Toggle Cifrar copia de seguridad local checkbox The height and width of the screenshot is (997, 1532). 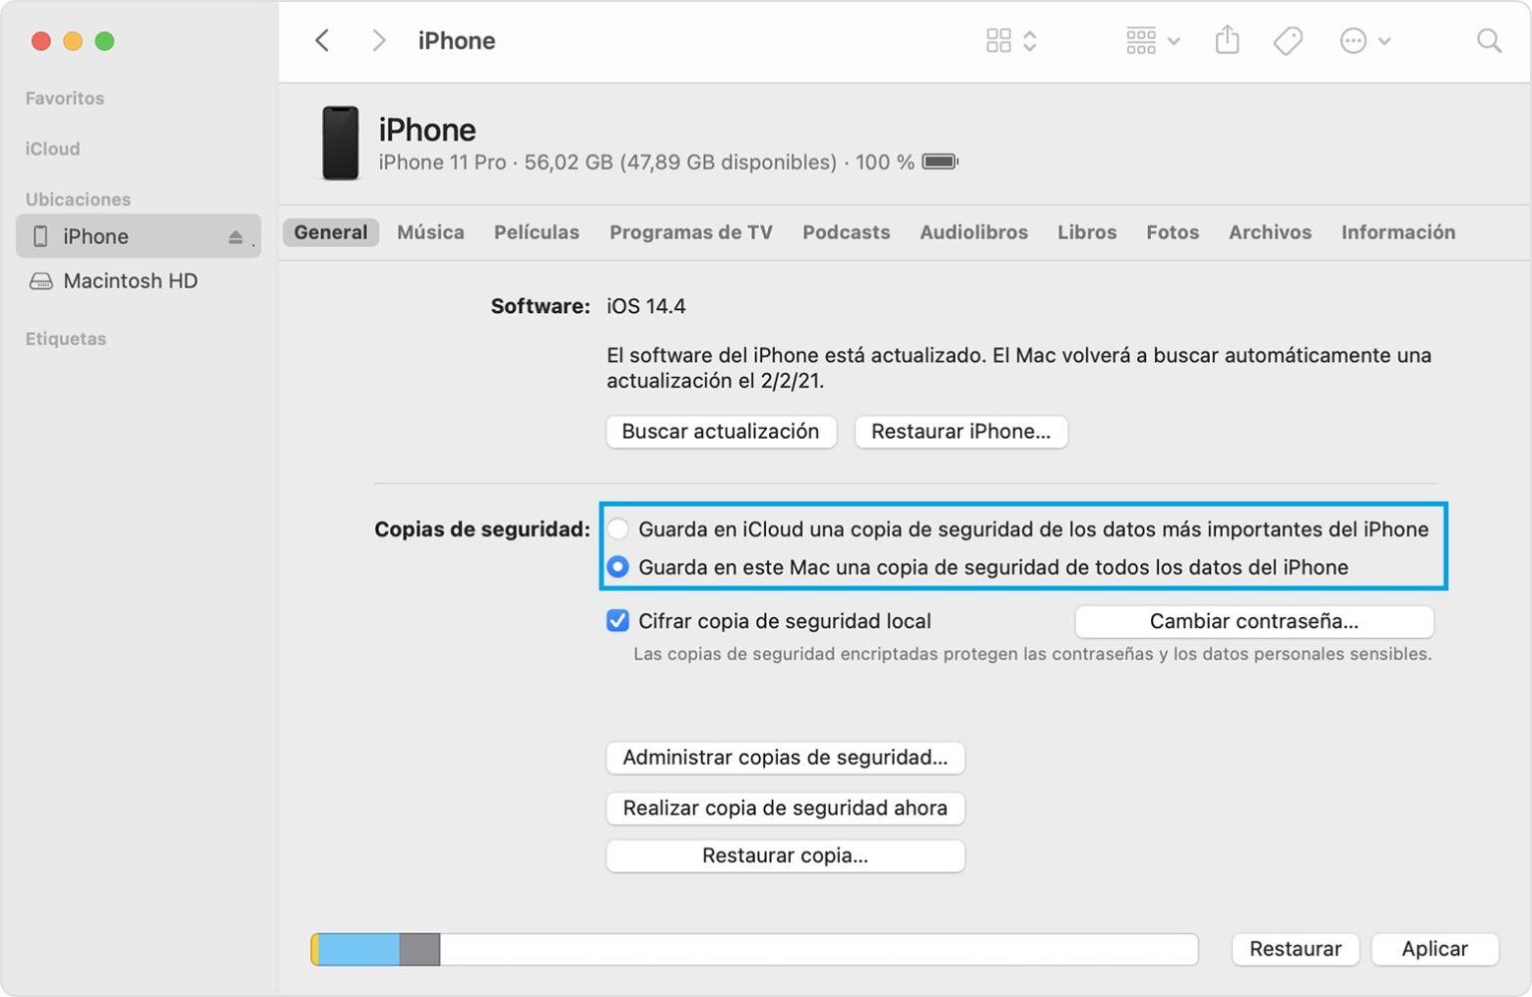tap(618, 621)
